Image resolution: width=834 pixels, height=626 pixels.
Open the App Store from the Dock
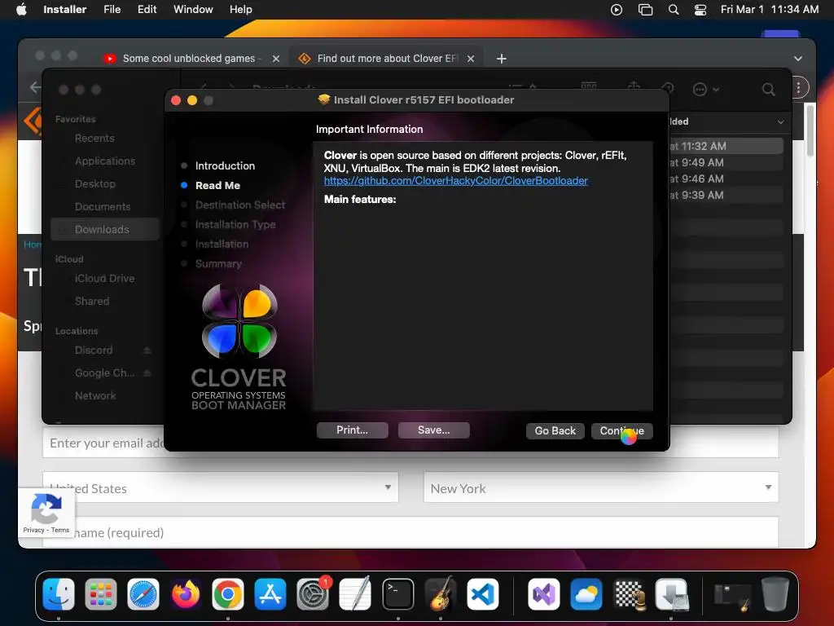pos(270,594)
